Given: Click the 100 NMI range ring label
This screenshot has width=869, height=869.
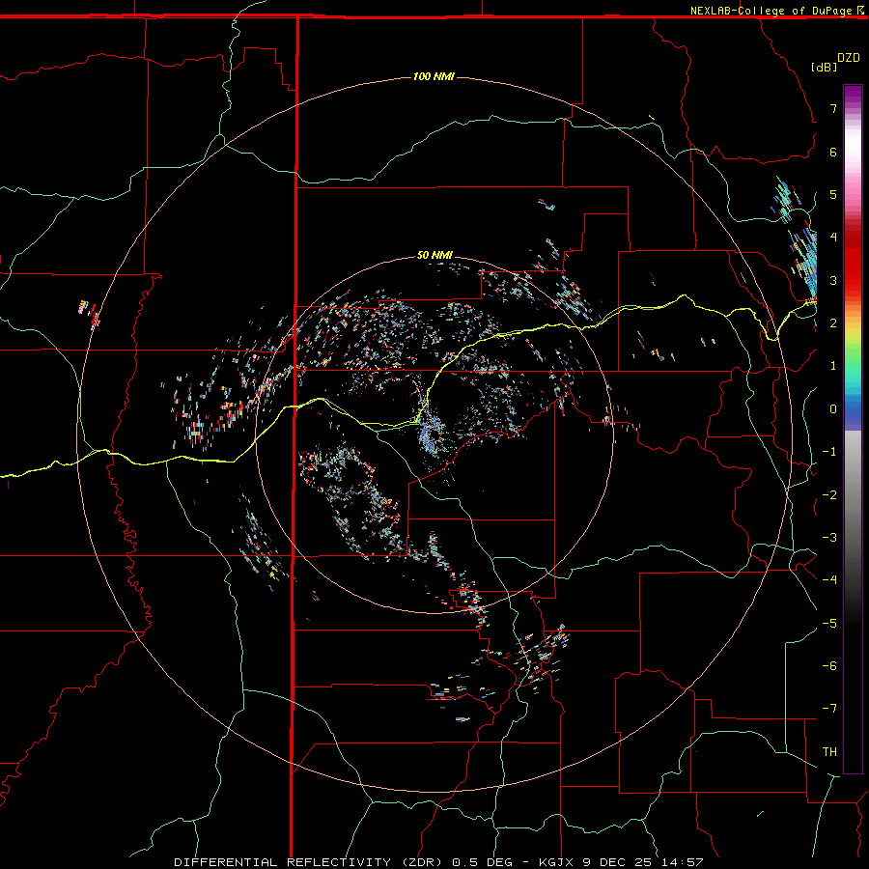Looking at the screenshot, I should 434,76.
